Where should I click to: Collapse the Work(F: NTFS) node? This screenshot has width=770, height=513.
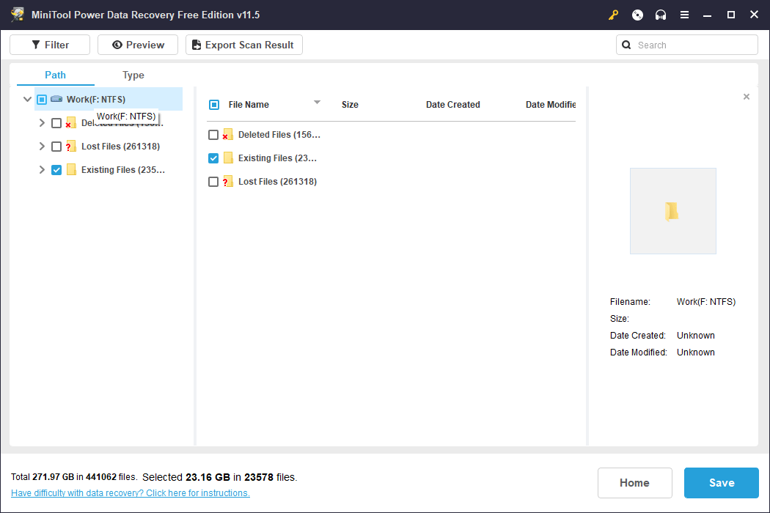27,99
